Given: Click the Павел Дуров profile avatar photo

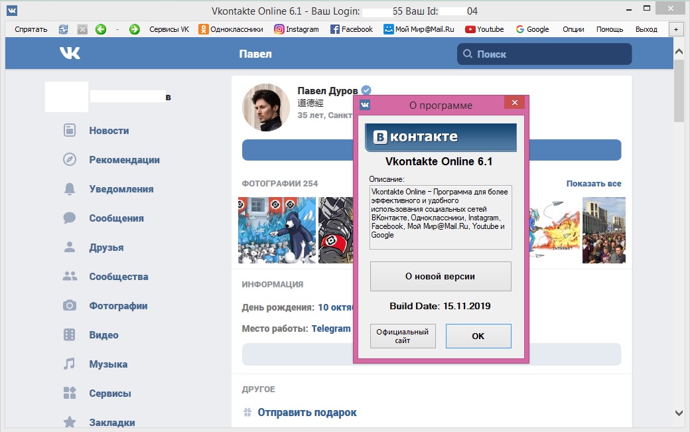Looking at the screenshot, I should click(266, 108).
